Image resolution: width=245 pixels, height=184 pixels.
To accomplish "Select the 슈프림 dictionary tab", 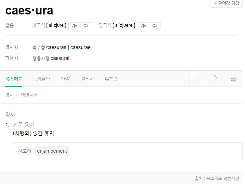I will click(x=111, y=79).
